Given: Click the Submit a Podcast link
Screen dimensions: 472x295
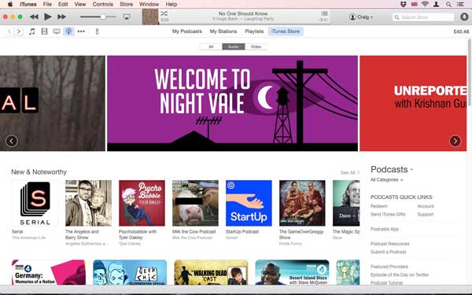Looking at the screenshot, I should [388, 252].
